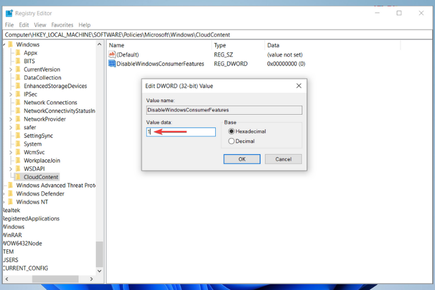Cancel the Edit DWORD dialog

tap(283, 159)
